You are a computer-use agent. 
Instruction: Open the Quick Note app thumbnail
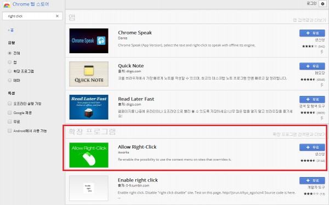point(89,74)
